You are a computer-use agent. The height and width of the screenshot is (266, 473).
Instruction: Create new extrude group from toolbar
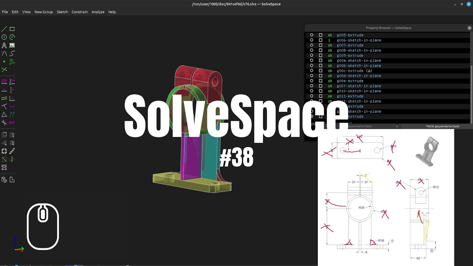click(4, 135)
